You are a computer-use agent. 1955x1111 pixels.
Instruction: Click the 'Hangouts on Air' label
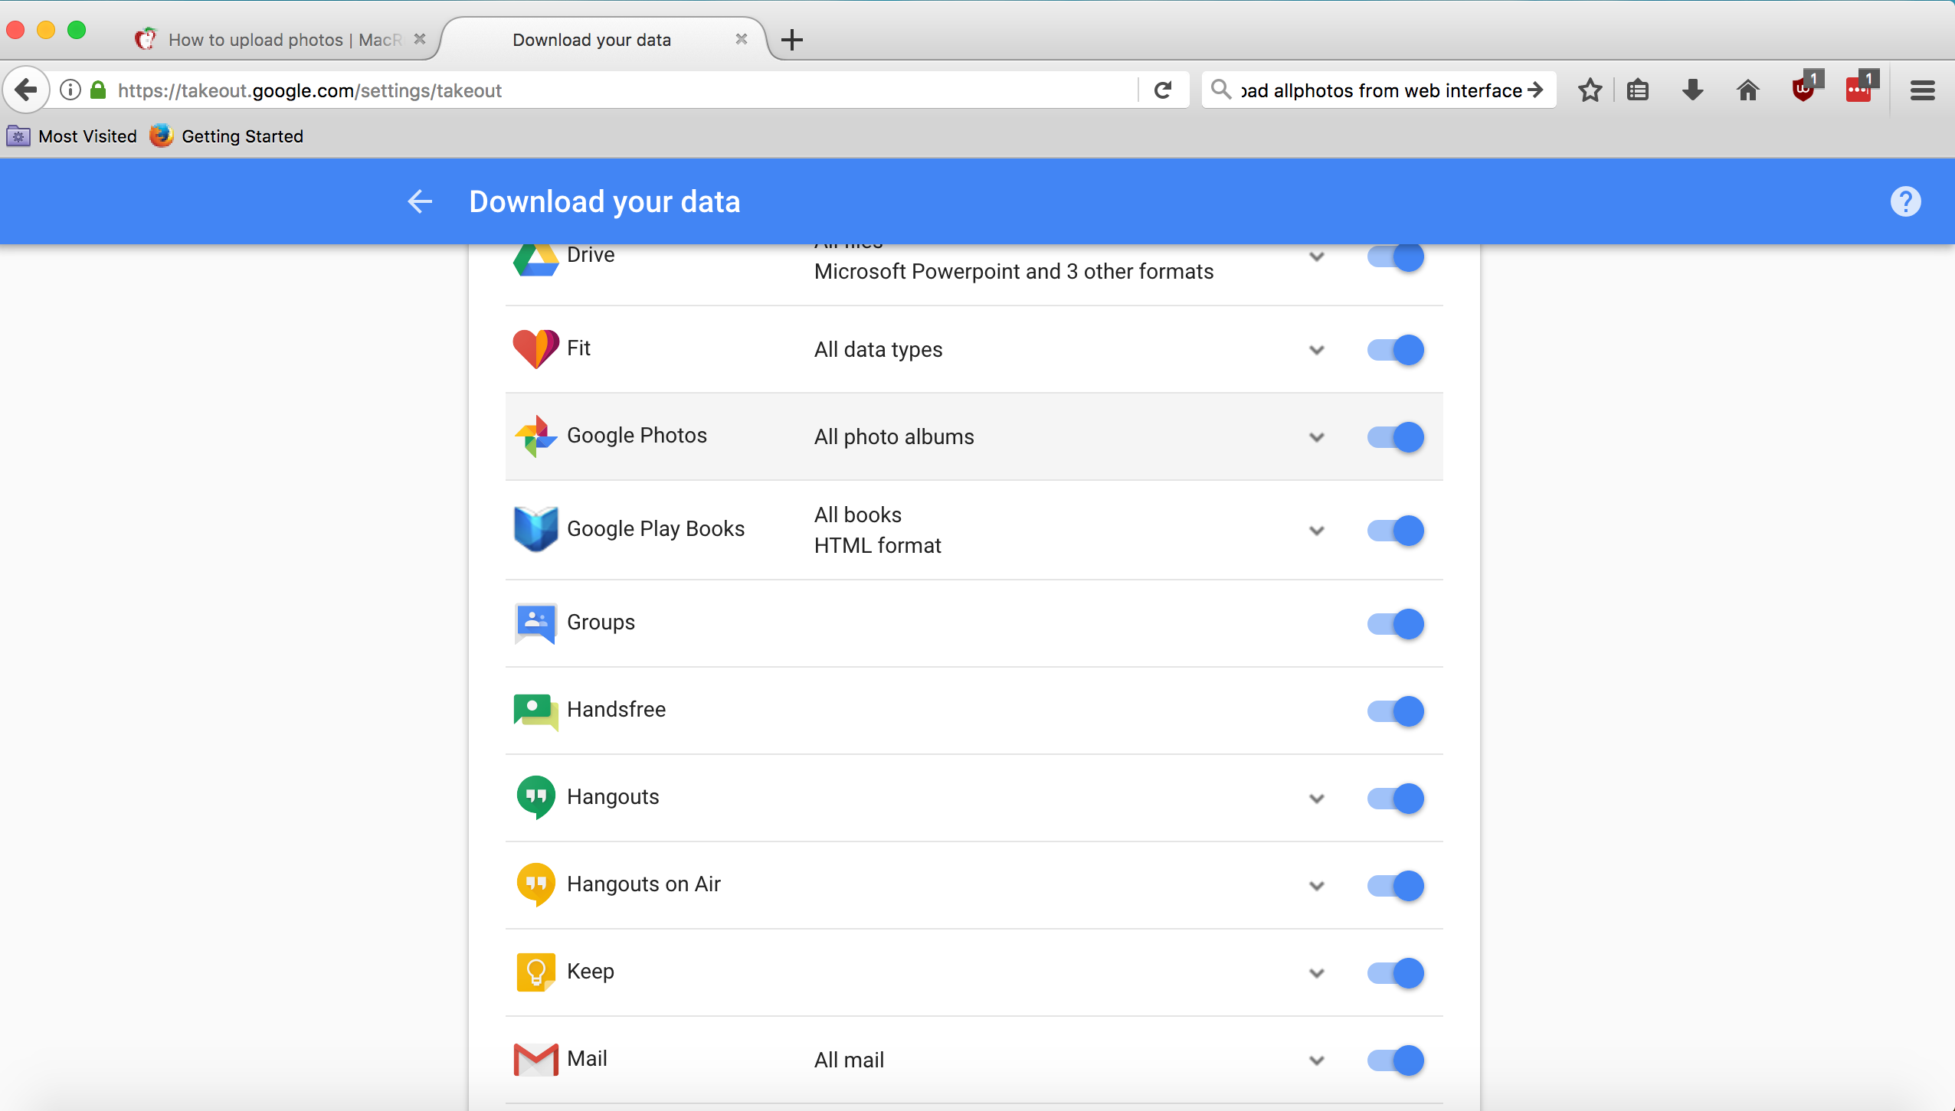pyautogui.click(x=643, y=884)
